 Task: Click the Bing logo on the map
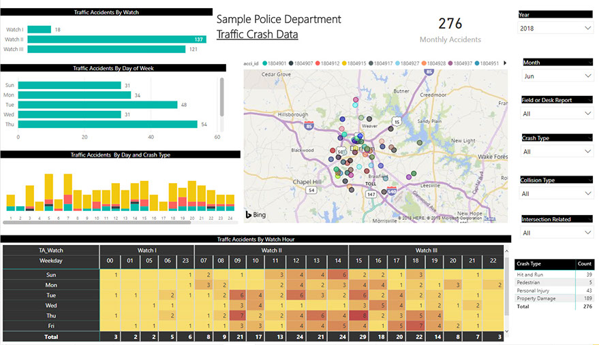tap(256, 214)
